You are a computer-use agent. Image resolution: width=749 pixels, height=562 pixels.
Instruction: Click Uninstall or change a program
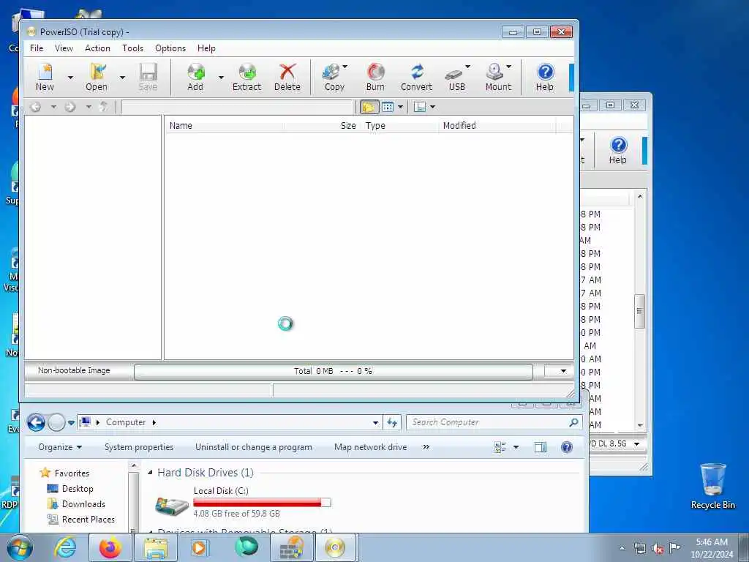[254, 447]
